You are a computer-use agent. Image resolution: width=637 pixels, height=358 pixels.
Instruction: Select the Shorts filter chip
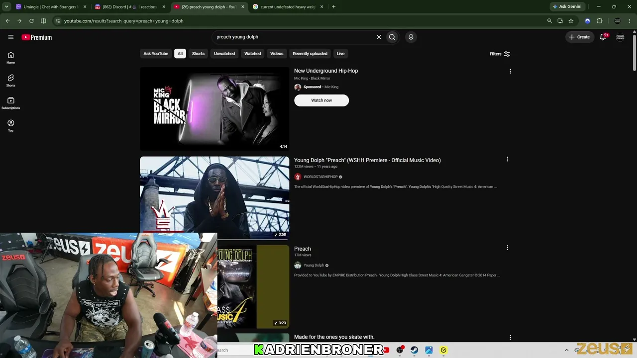tap(198, 54)
